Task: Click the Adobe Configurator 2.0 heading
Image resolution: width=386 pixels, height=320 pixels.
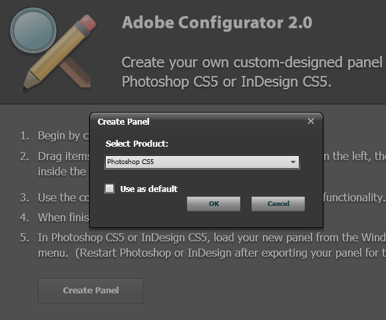Action: (217, 23)
